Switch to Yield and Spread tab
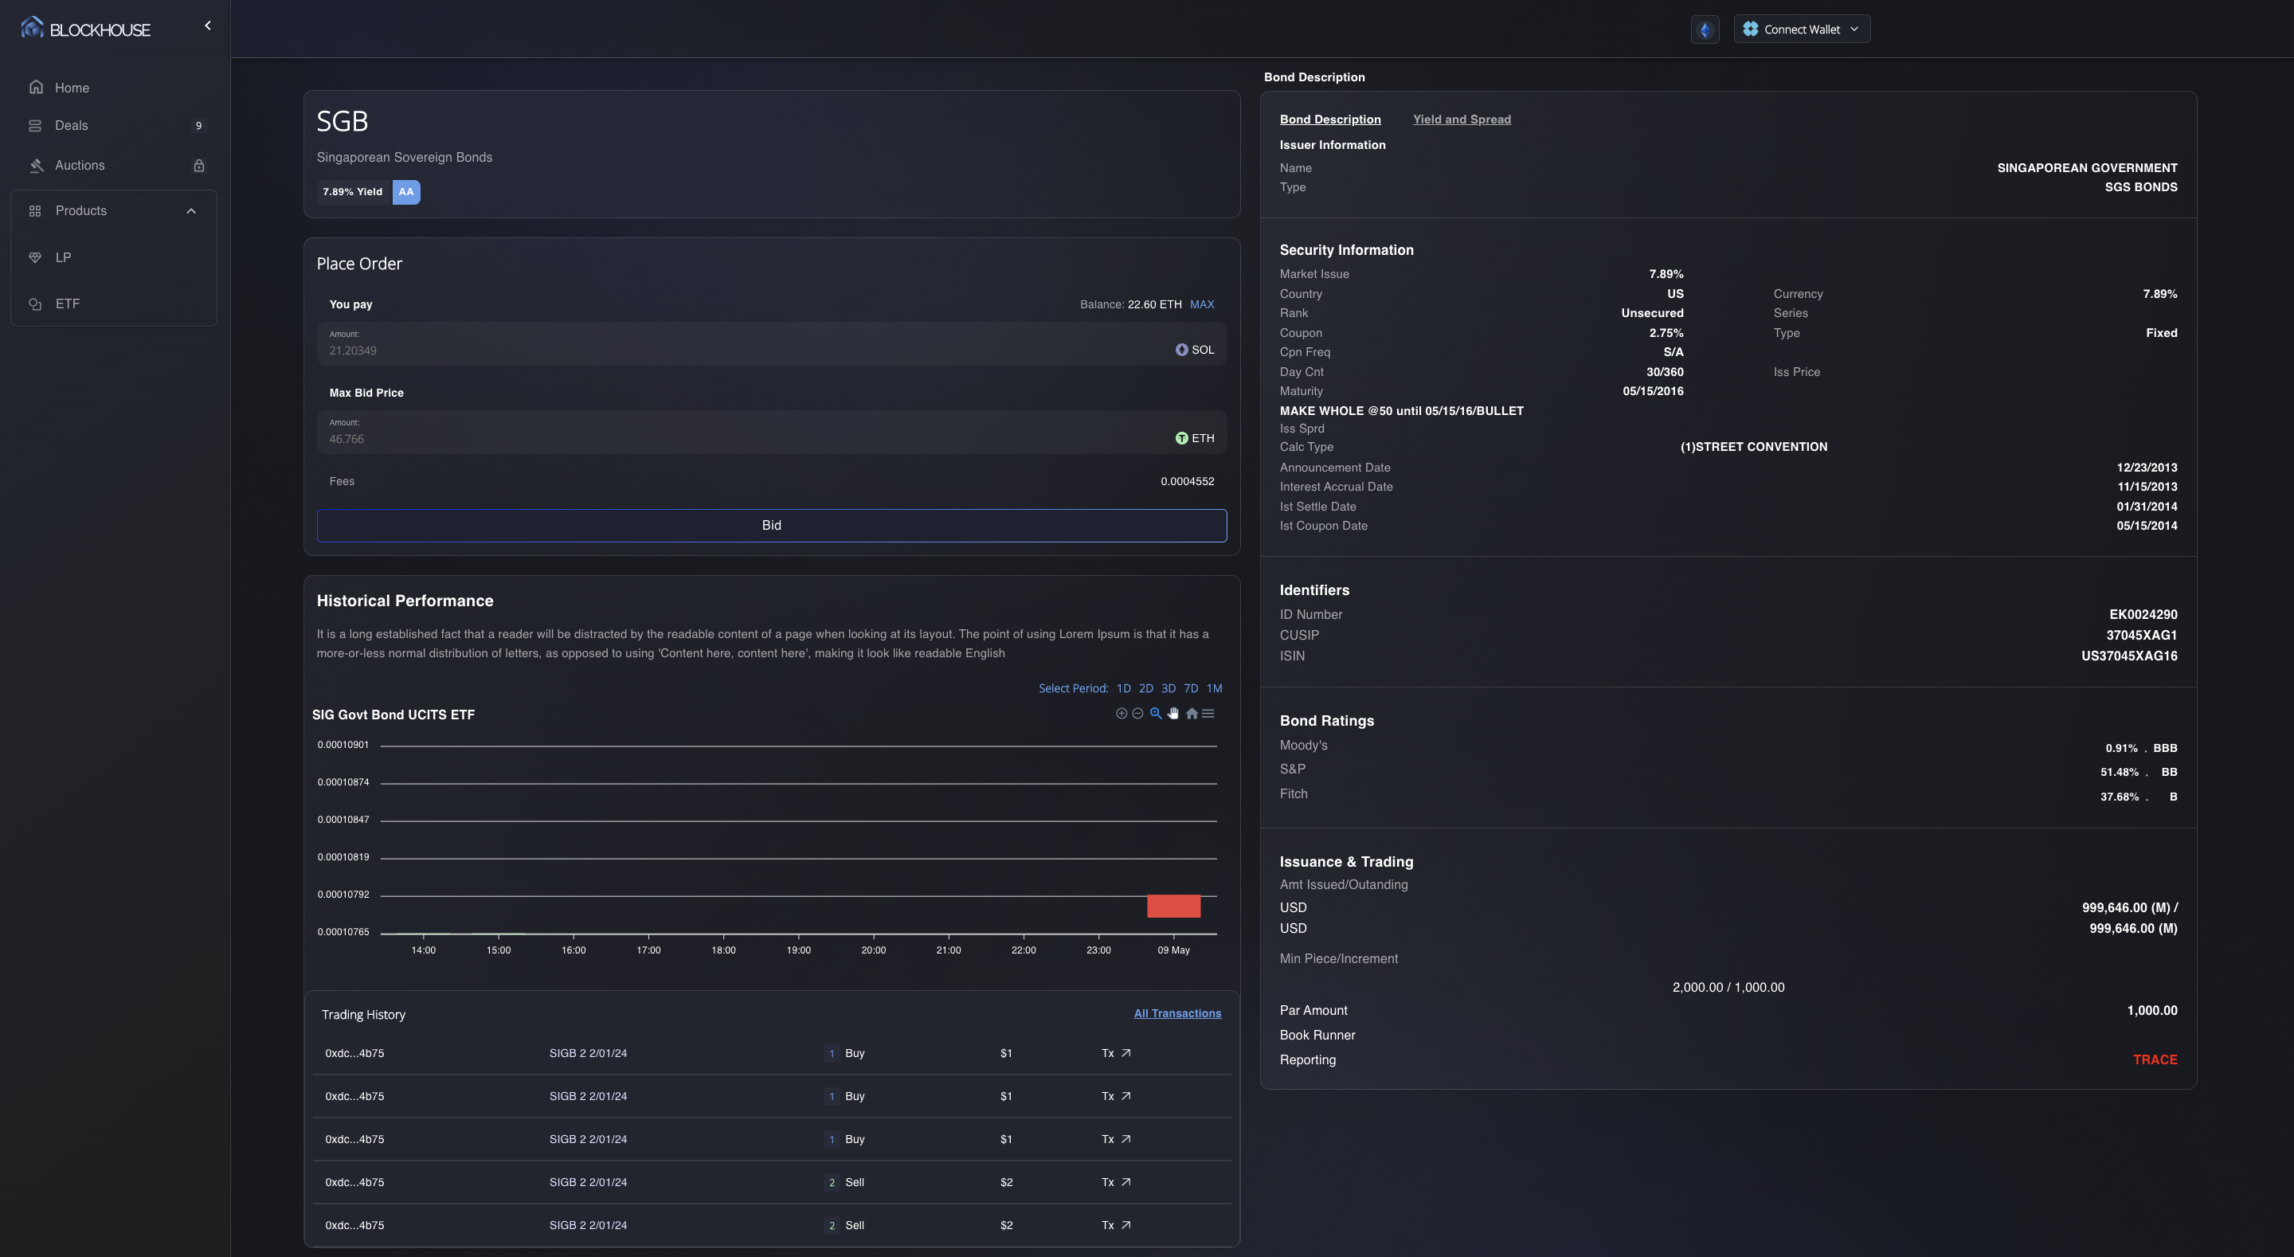Image resolution: width=2294 pixels, height=1257 pixels. (x=1462, y=119)
